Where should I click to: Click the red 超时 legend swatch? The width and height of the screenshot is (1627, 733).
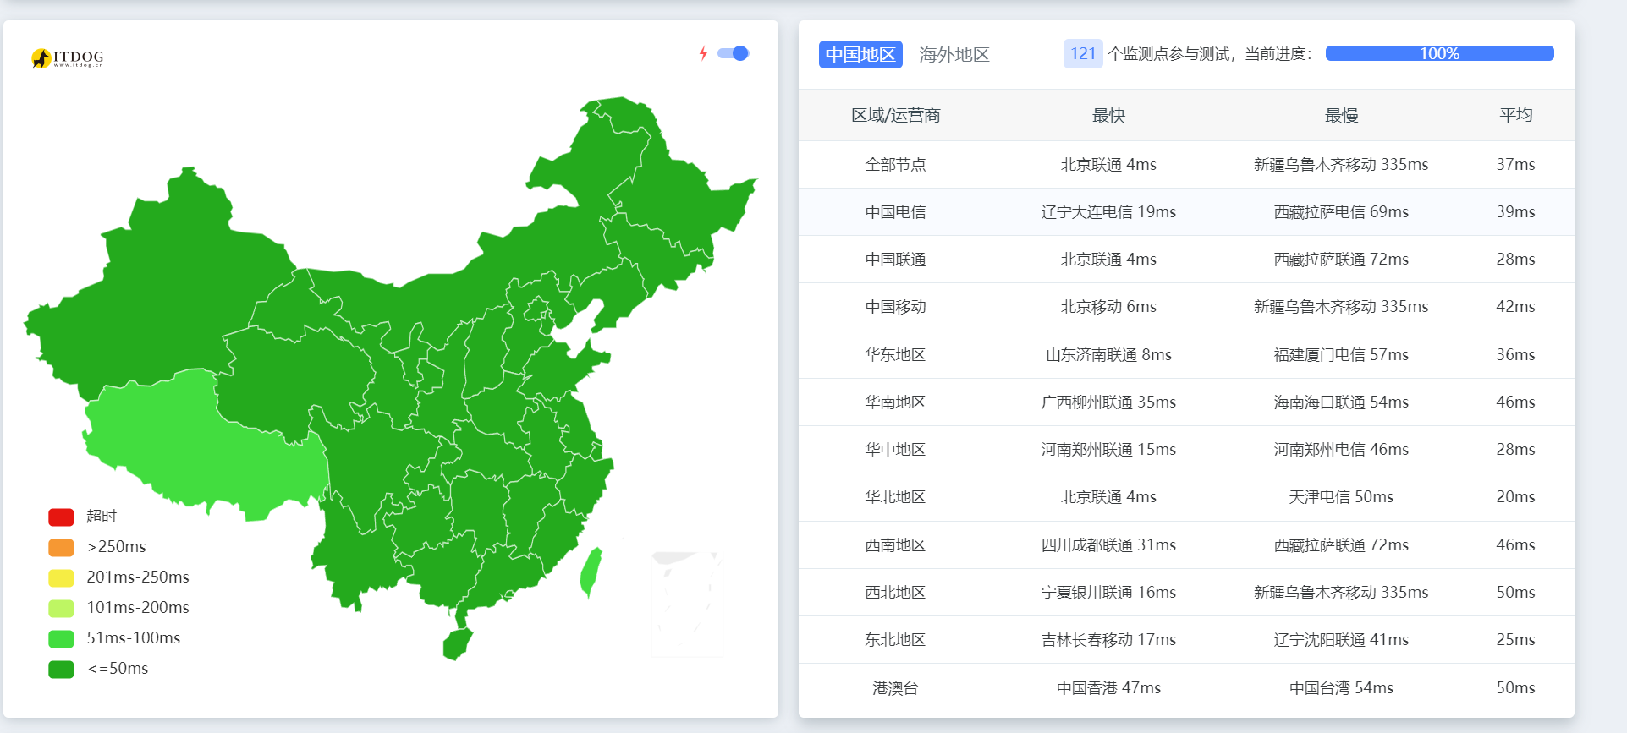(x=61, y=517)
